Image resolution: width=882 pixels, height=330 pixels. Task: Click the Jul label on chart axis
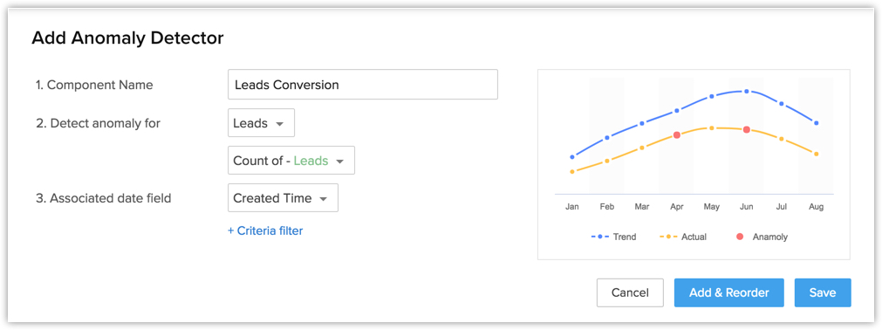[x=782, y=207]
